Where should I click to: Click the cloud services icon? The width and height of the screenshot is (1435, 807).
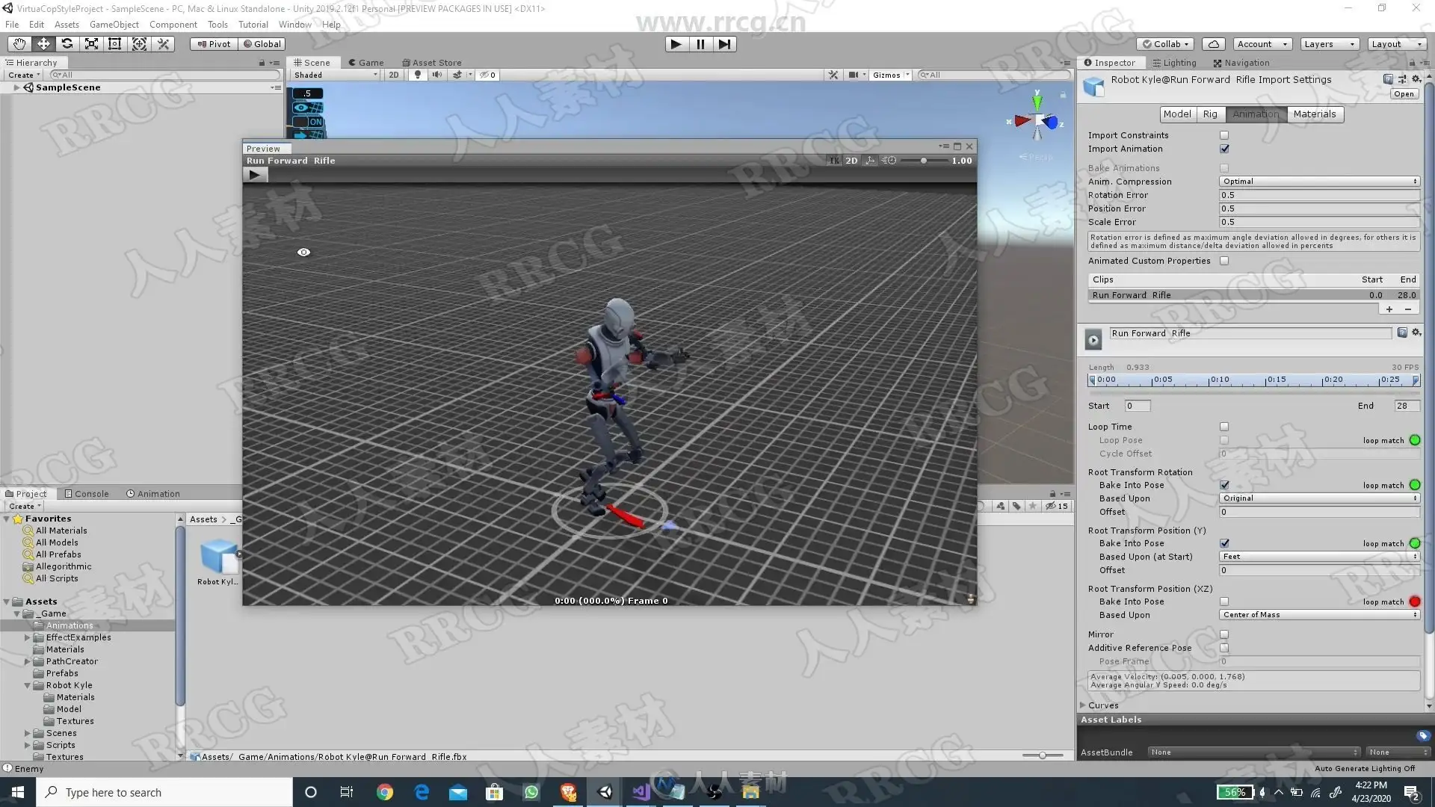tap(1215, 44)
